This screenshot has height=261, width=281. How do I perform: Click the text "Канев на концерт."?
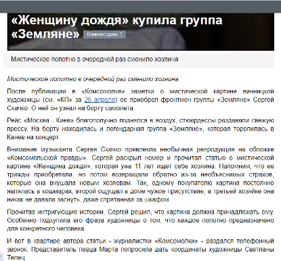tap(33, 137)
